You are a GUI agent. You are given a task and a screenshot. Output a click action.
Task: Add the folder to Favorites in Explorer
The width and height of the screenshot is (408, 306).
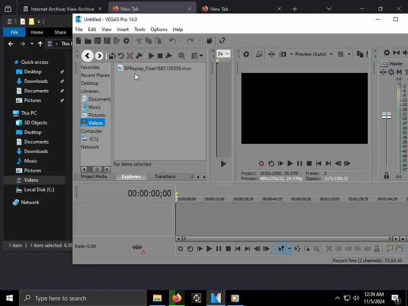pyautogui.click(x=139, y=56)
